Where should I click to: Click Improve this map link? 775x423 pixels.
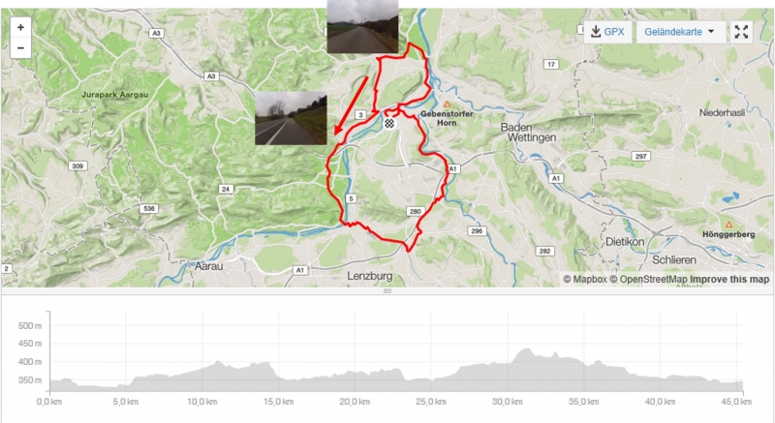click(x=729, y=280)
